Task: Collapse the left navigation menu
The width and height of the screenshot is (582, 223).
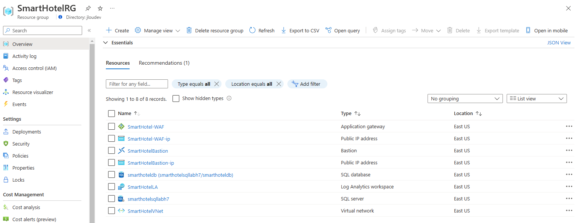Action: tap(89, 30)
